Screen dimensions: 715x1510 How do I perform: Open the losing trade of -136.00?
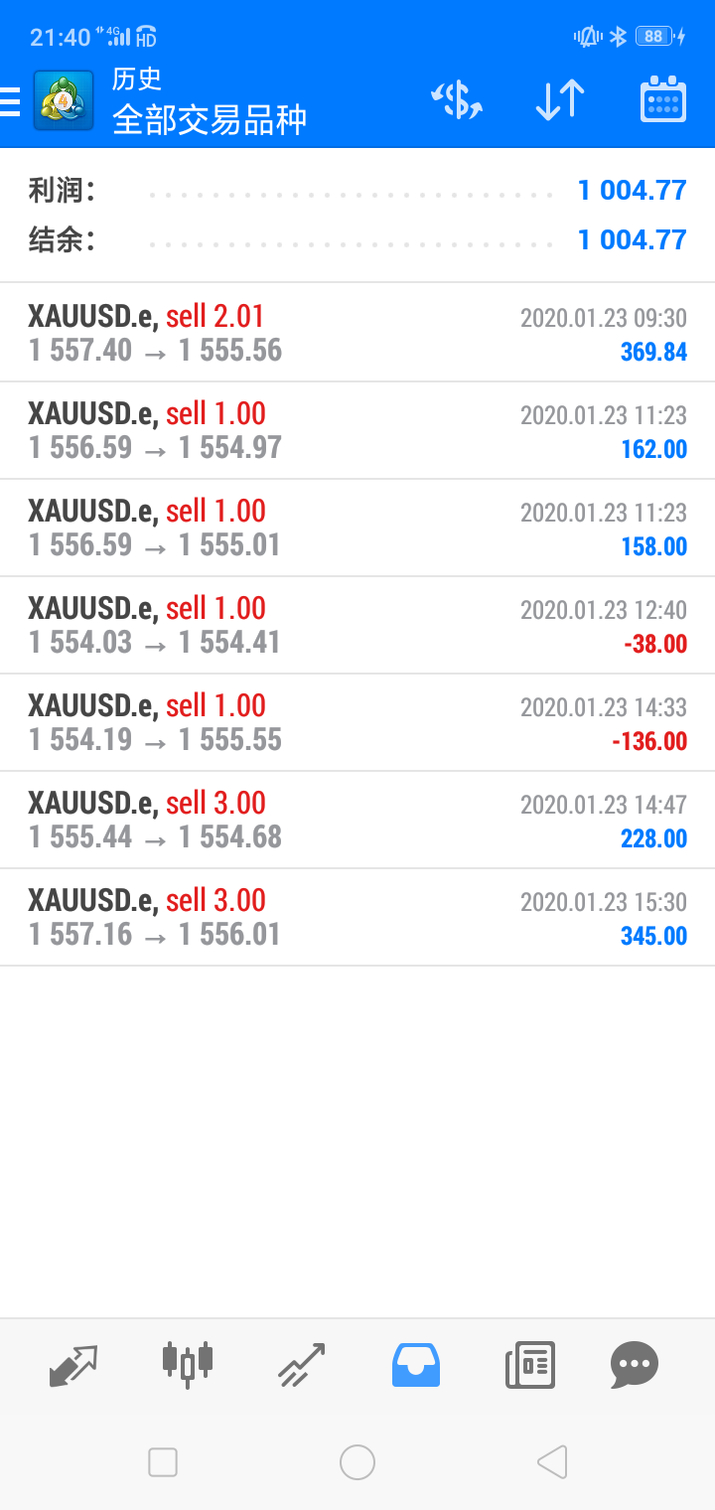[x=357, y=722]
